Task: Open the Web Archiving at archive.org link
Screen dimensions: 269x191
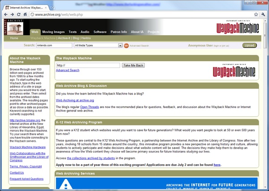Action: 75,100
